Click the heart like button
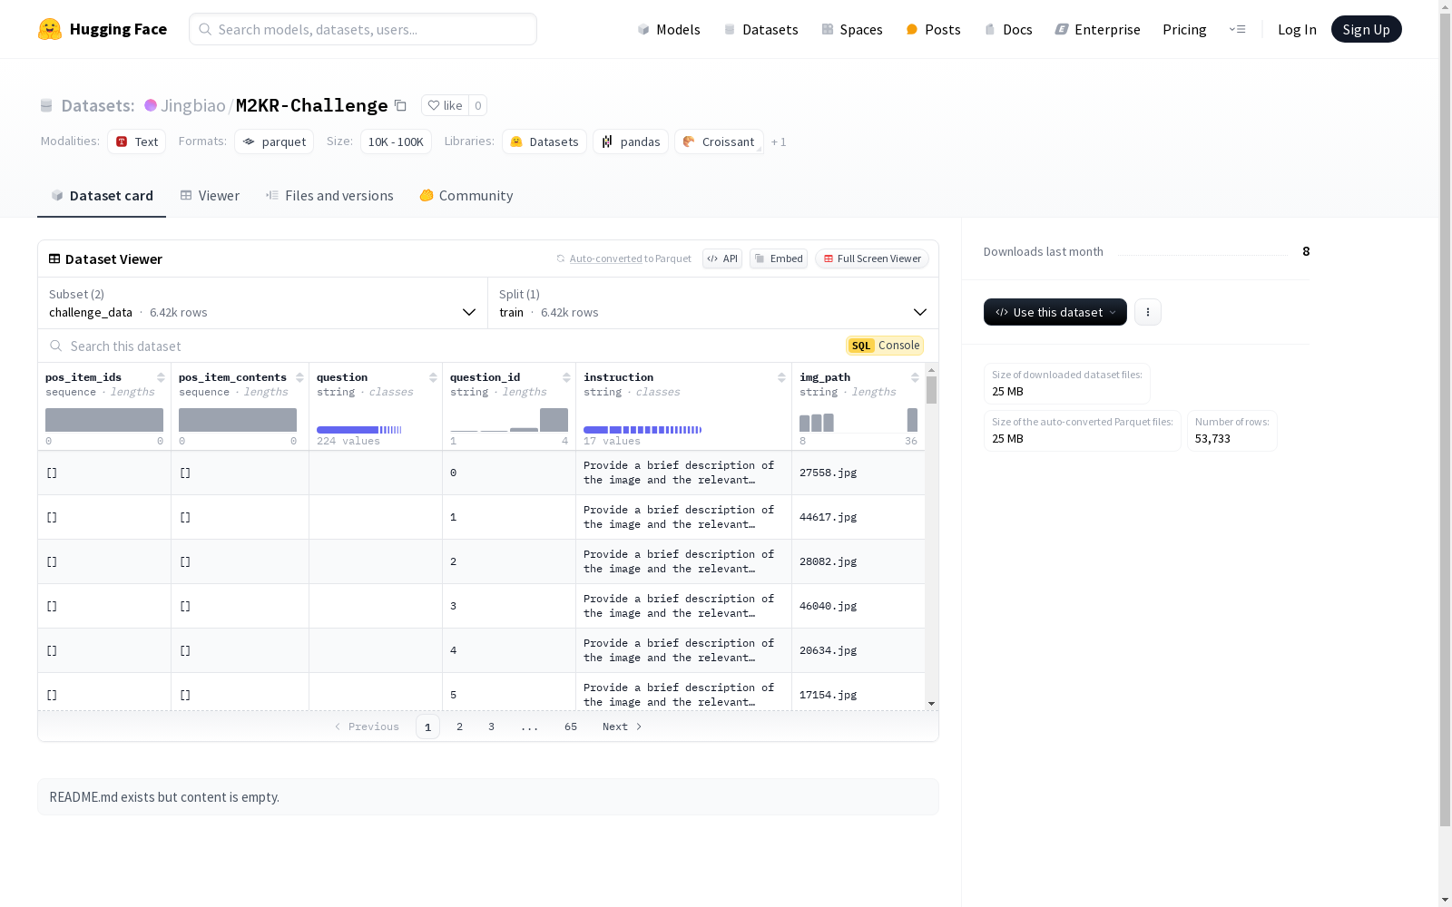Image resolution: width=1452 pixels, height=907 pixels. coord(445,105)
